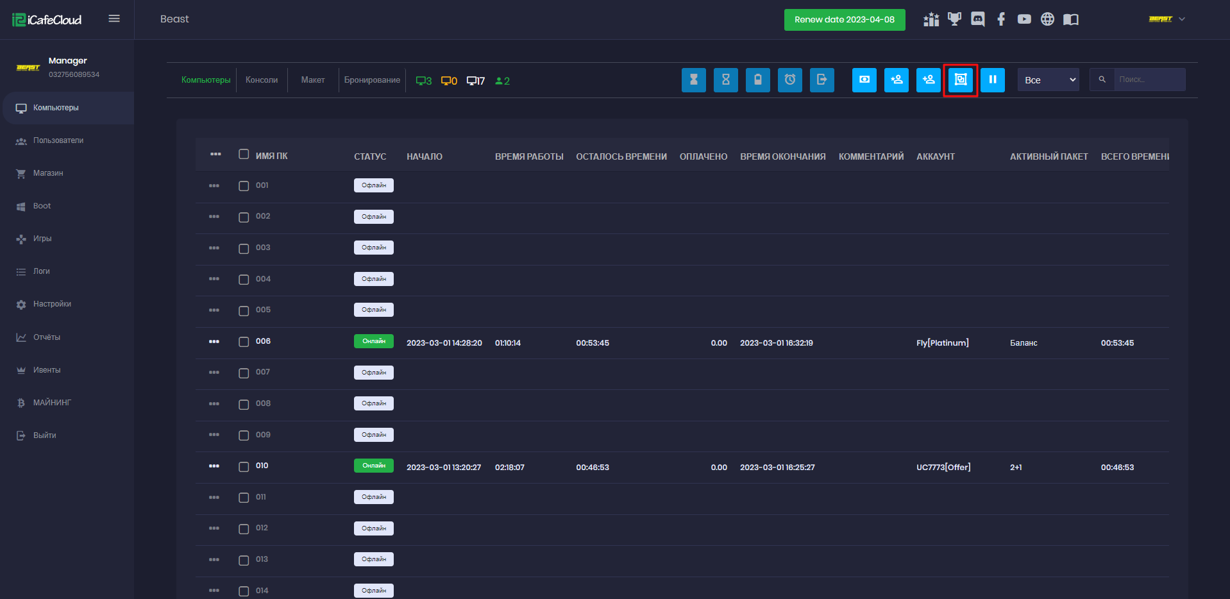Open the Facebook icon in header
Viewport: 1230px width, 599px height.
1001,19
